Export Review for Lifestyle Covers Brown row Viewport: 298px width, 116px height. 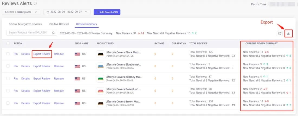pos(42,103)
